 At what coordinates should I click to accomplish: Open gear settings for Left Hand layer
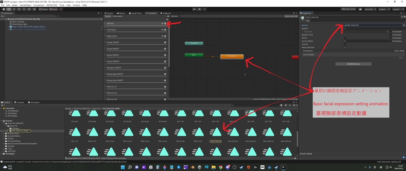point(165,30)
